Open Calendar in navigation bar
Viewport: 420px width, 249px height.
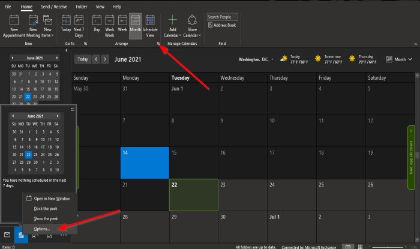tap(21, 235)
